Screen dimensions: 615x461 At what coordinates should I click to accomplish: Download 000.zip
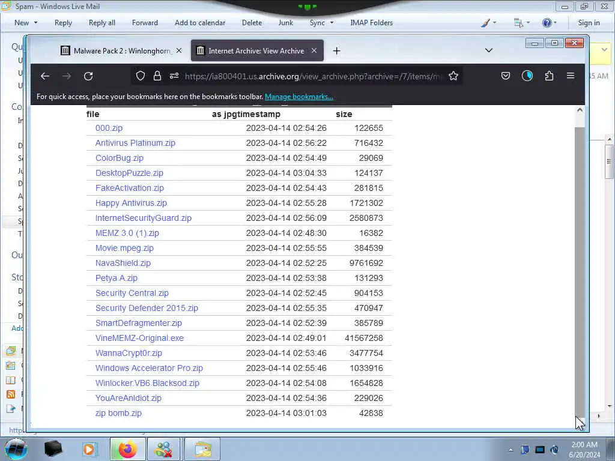(x=109, y=128)
